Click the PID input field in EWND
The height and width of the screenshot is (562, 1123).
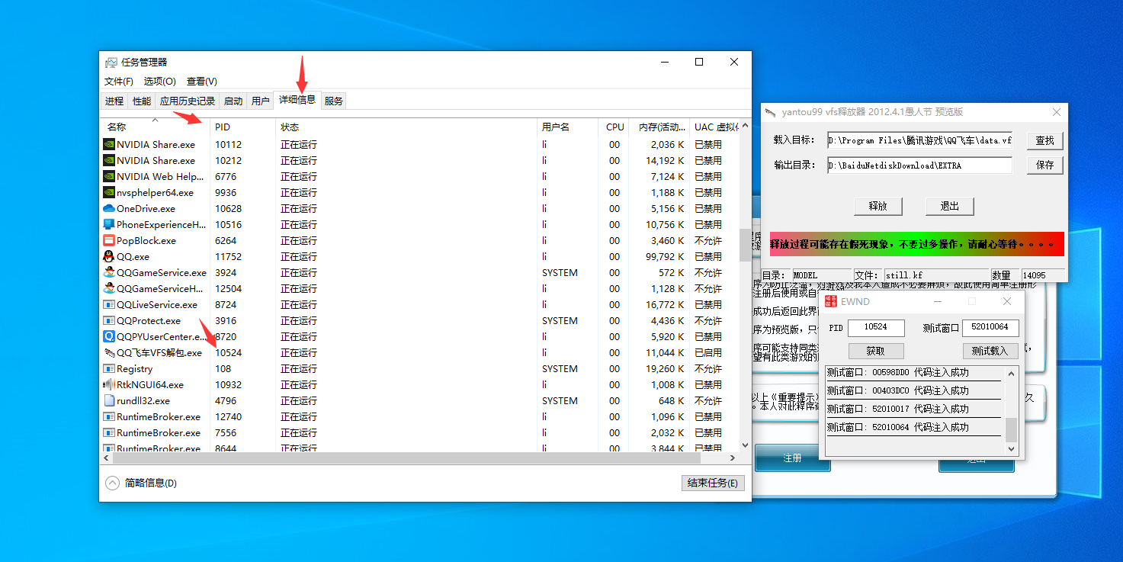[x=876, y=327]
